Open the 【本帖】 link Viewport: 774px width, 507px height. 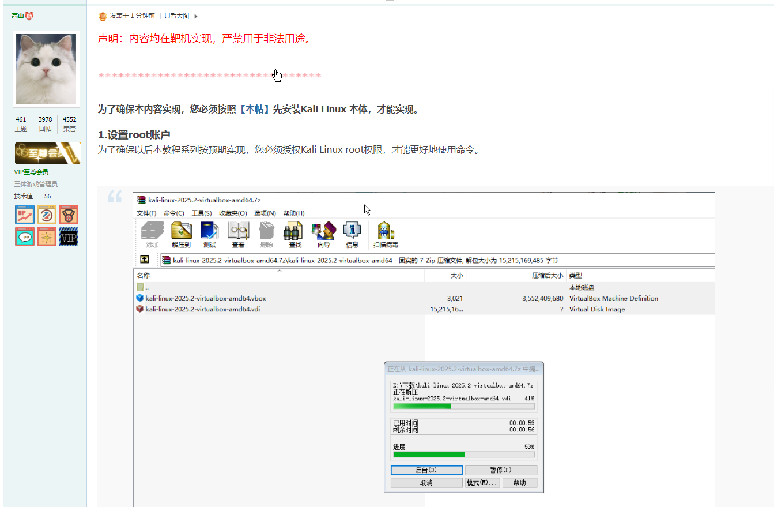[x=255, y=110]
